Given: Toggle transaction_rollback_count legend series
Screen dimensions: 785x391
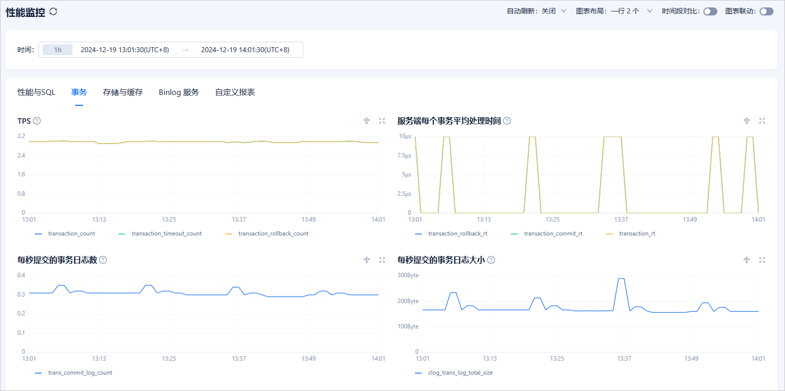Looking at the screenshot, I should (267, 234).
